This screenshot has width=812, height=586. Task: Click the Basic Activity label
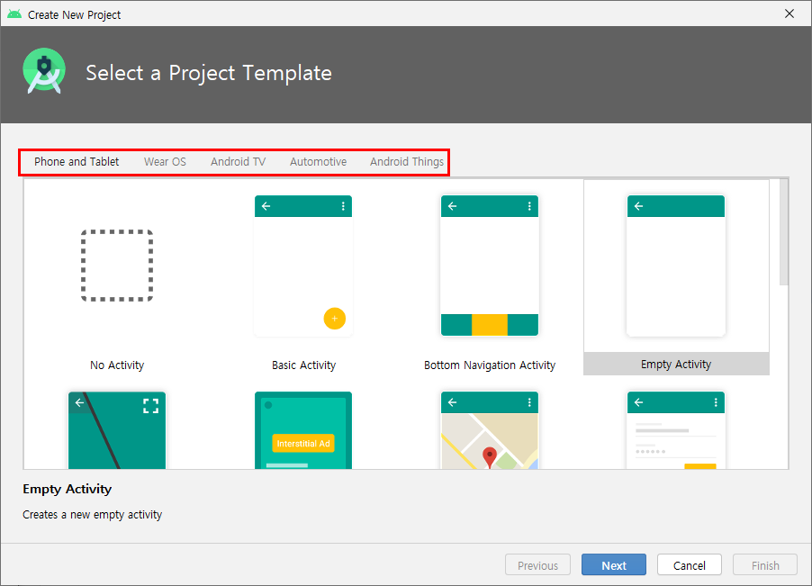(x=303, y=365)
